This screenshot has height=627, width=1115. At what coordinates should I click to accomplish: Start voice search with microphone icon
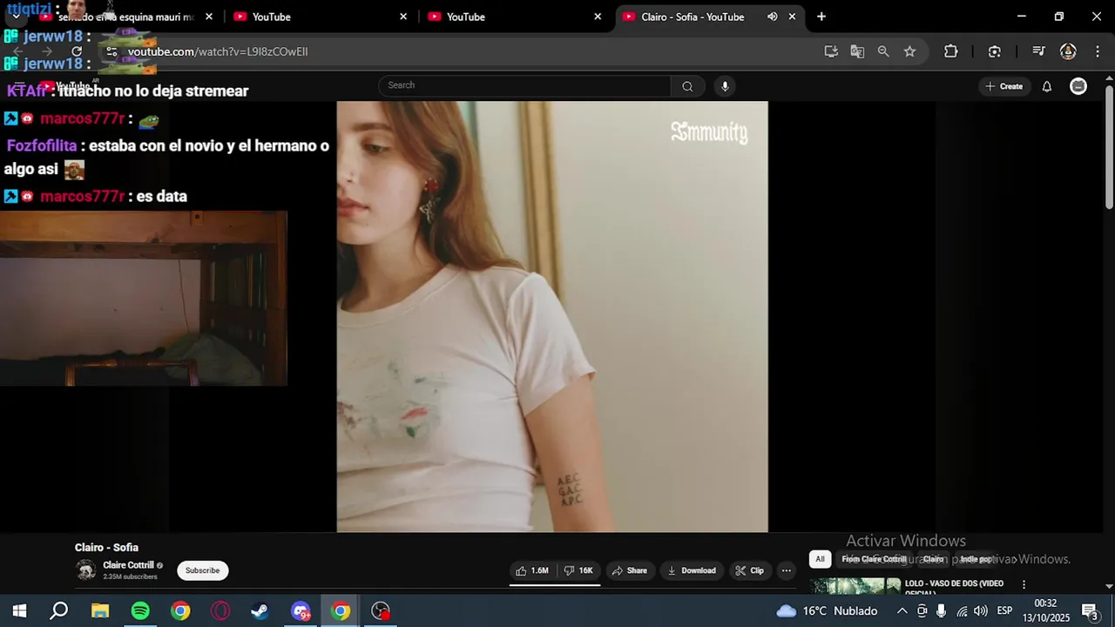point(725,85)
